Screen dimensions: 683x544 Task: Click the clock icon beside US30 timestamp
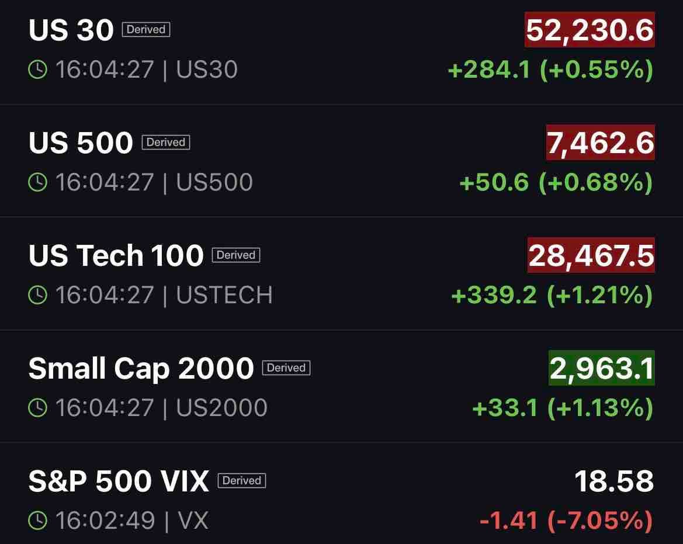(37, 70)
